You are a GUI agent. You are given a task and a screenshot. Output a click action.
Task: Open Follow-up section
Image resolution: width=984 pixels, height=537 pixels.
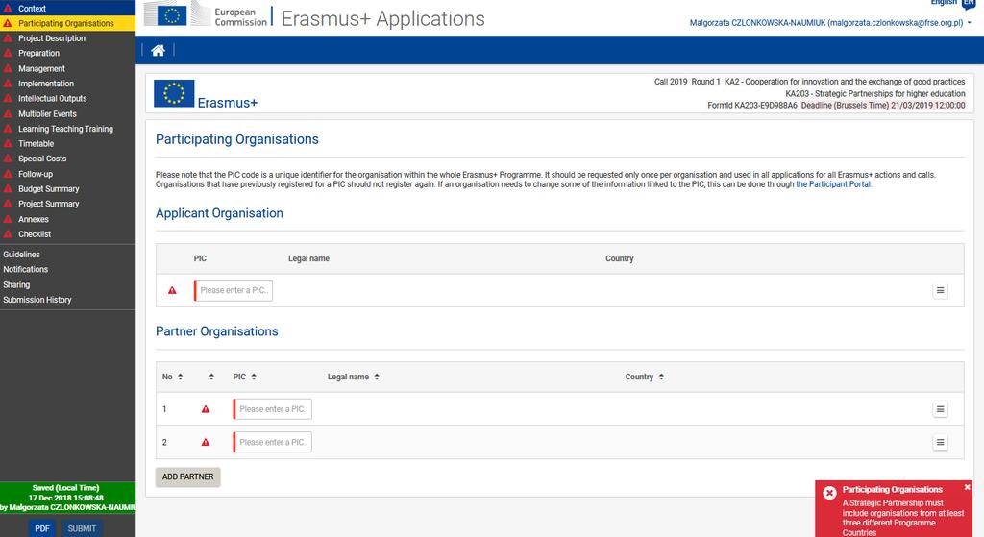36,174
